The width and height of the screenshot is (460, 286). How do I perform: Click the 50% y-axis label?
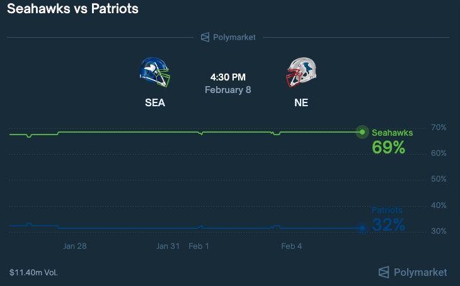[x=439, y=180]
